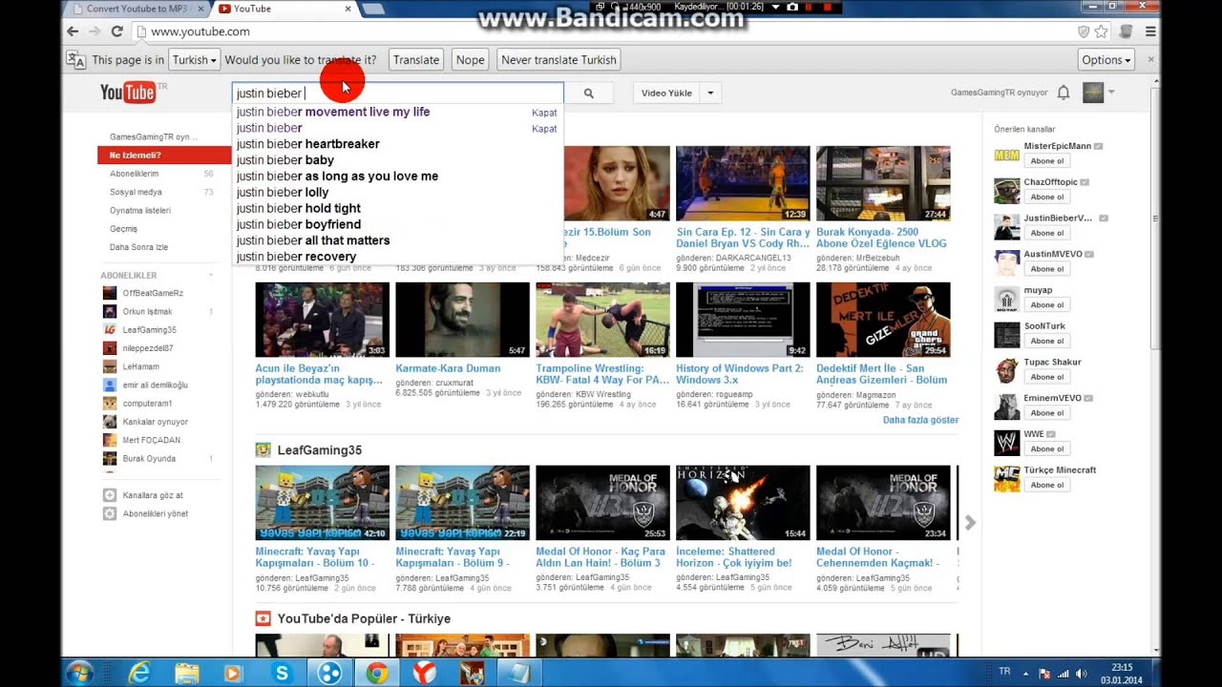
Task: Select 'justin bieber baby' suggestion
Action: 398,160
